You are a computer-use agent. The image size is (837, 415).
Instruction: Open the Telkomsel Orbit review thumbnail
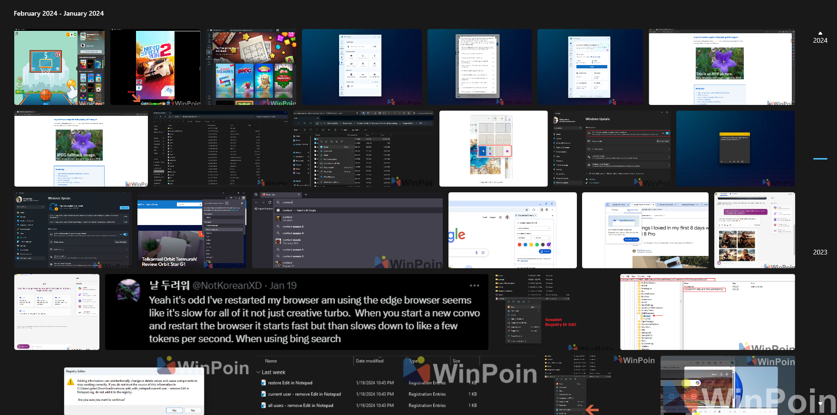click(192, 230)
